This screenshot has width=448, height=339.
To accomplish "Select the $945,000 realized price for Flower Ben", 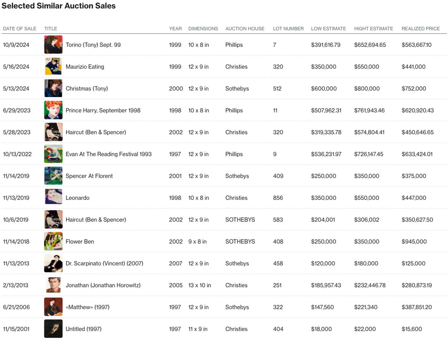I will click(x=414, y=241).
